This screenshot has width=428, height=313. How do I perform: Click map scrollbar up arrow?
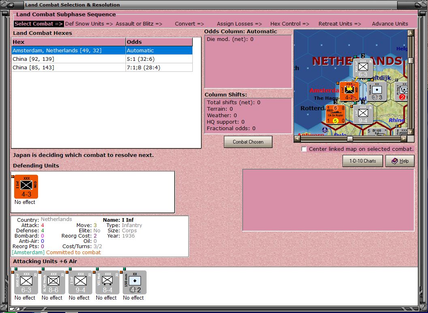coord(411,33)
